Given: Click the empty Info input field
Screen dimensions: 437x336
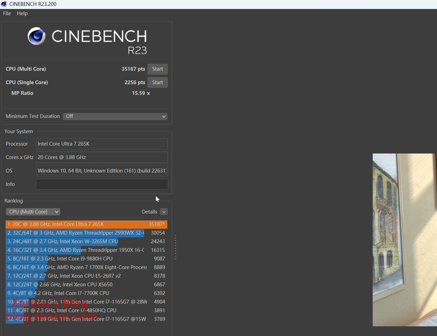Looking at the screenshot, I should click(102, 184).
